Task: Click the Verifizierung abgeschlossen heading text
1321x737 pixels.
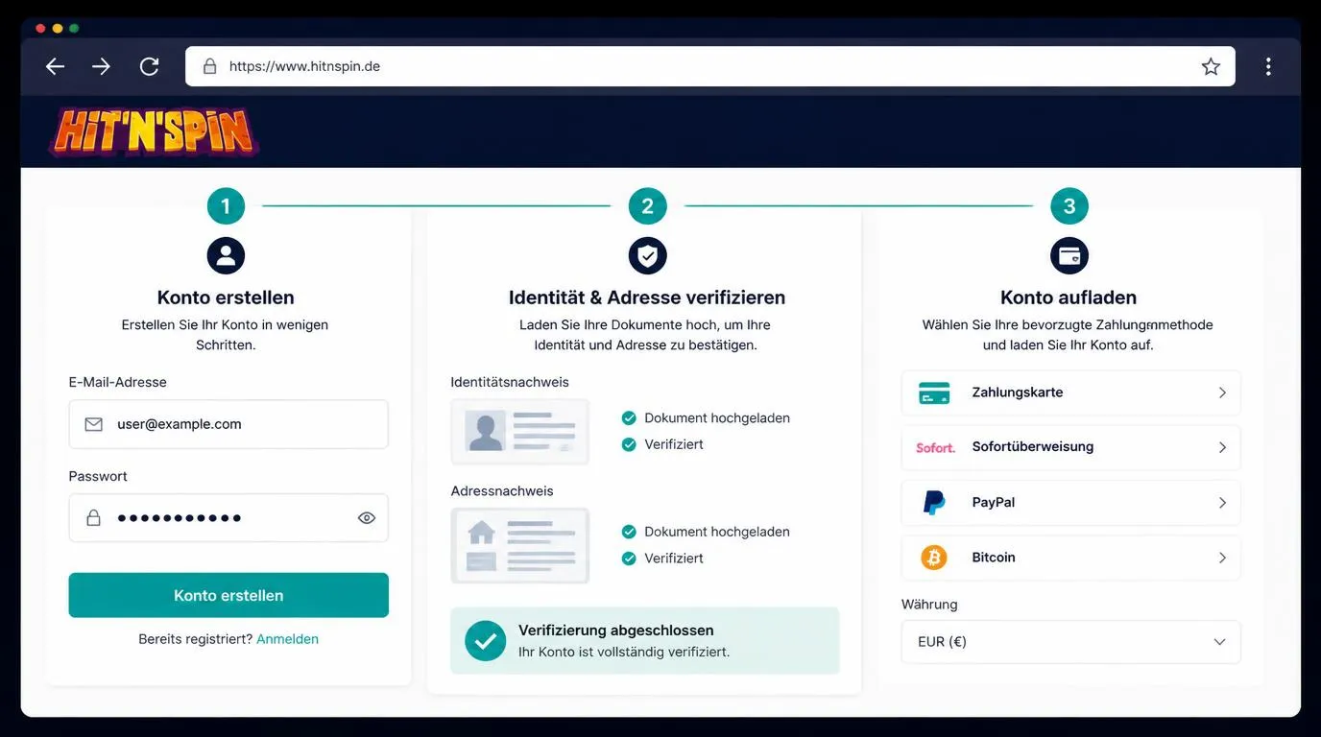Action: [615, 630]
